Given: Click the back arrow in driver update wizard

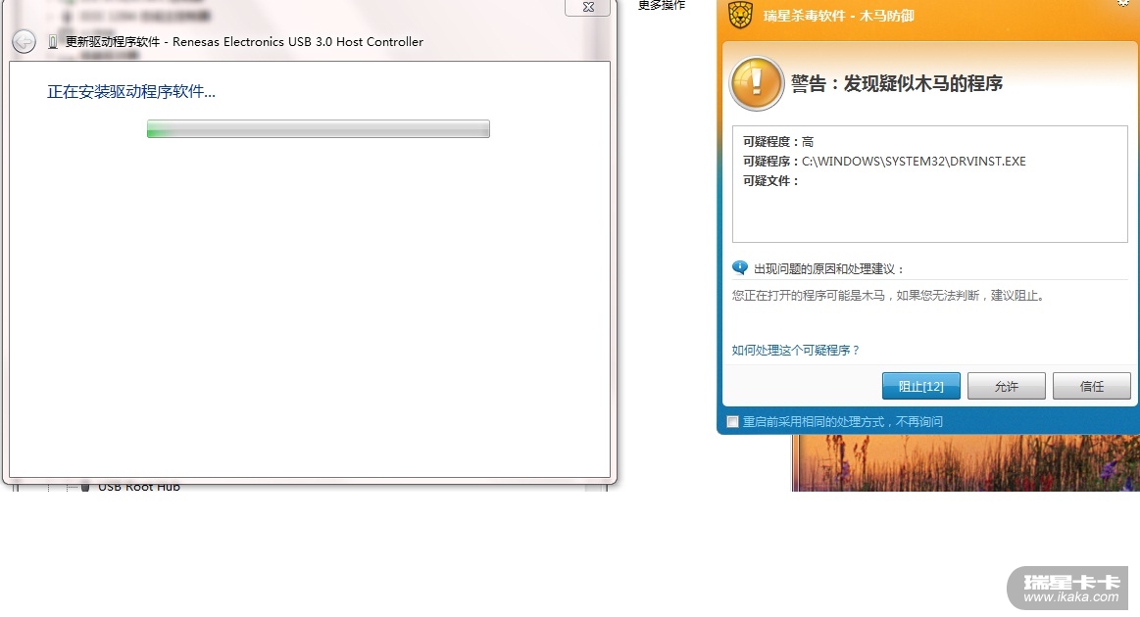Looking at the screenshot, I should pos(24,41).
